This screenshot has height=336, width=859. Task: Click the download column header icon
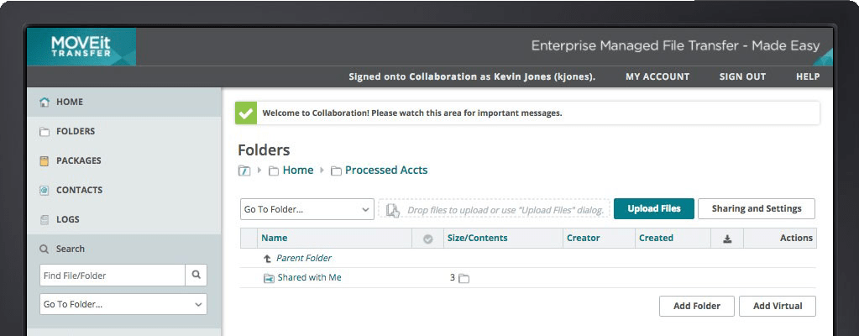tap(727, 239)
